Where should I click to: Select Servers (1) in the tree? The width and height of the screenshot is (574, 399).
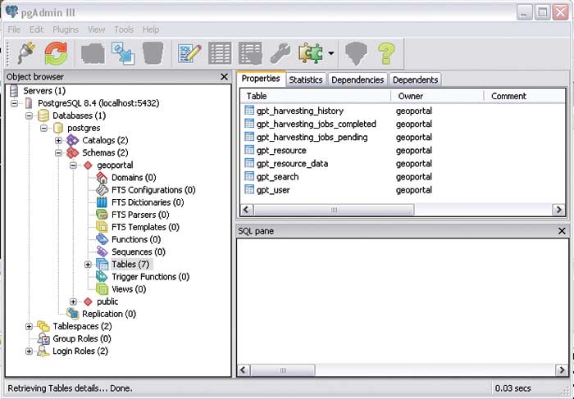tap(44, 91)
